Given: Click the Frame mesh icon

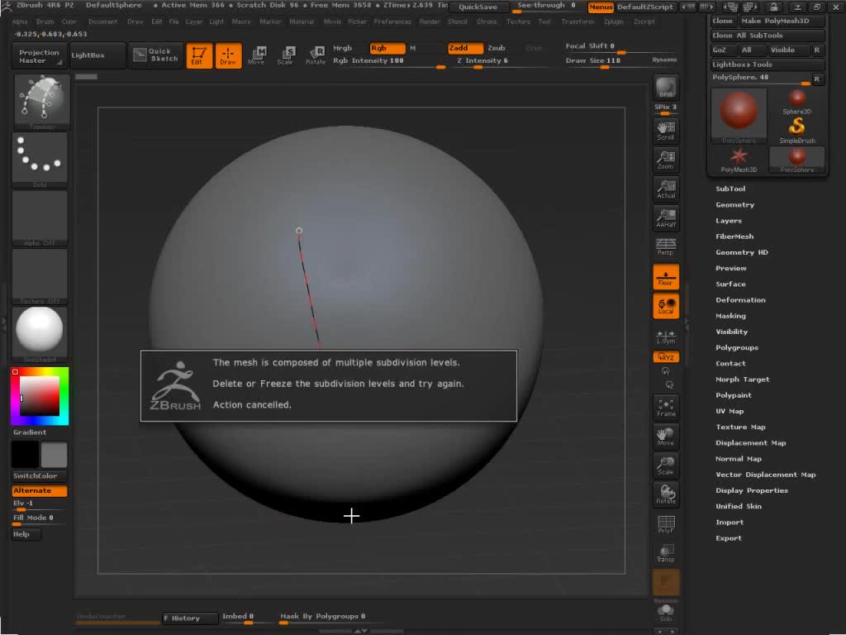Looking at the screenshot, I should (666, 408).
